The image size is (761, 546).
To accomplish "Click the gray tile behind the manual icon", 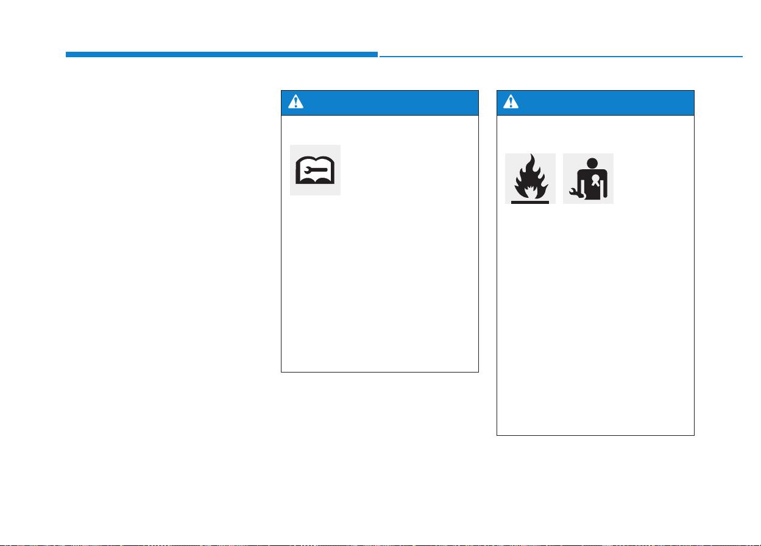I will pyautogui.click(x=315, y=170).
